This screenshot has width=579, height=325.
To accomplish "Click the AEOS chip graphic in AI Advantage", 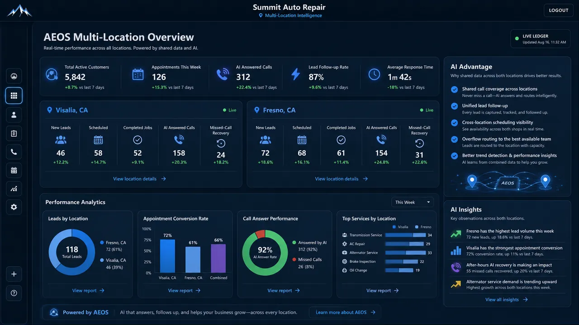I will pyautogui.click(x=508, y=183).
